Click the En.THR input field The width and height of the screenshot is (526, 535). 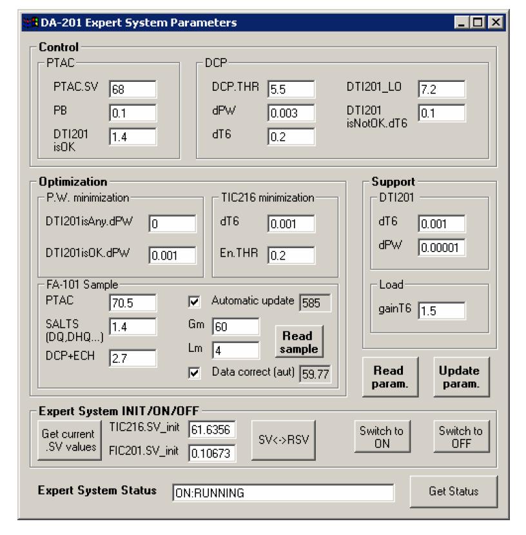(291, 255)
